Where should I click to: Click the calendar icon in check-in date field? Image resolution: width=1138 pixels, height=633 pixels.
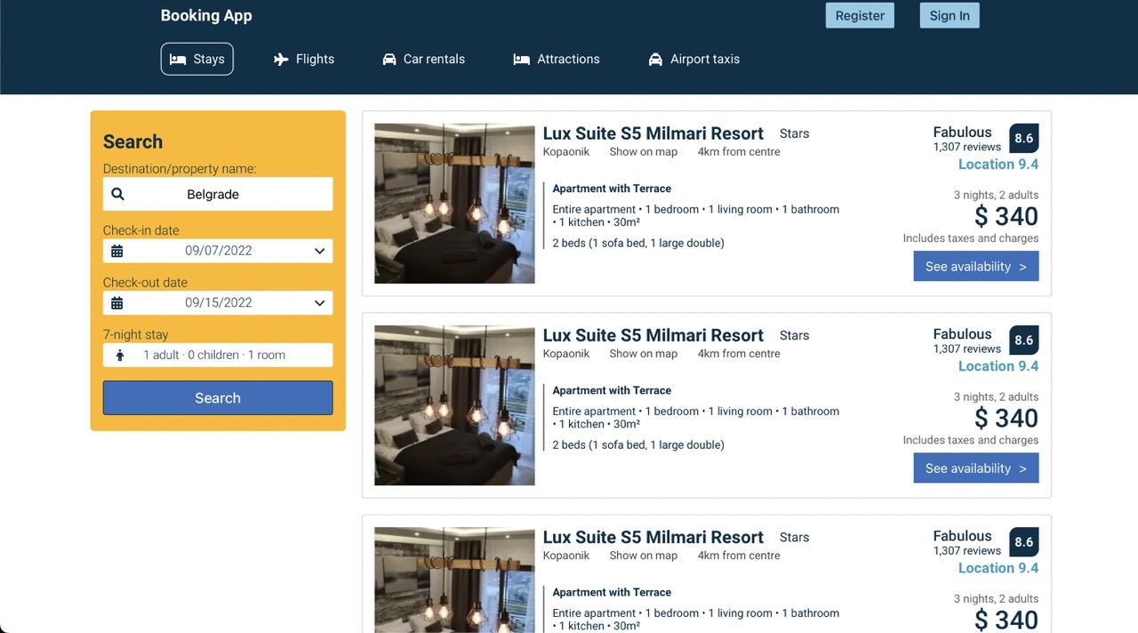[x=116, y=251]
